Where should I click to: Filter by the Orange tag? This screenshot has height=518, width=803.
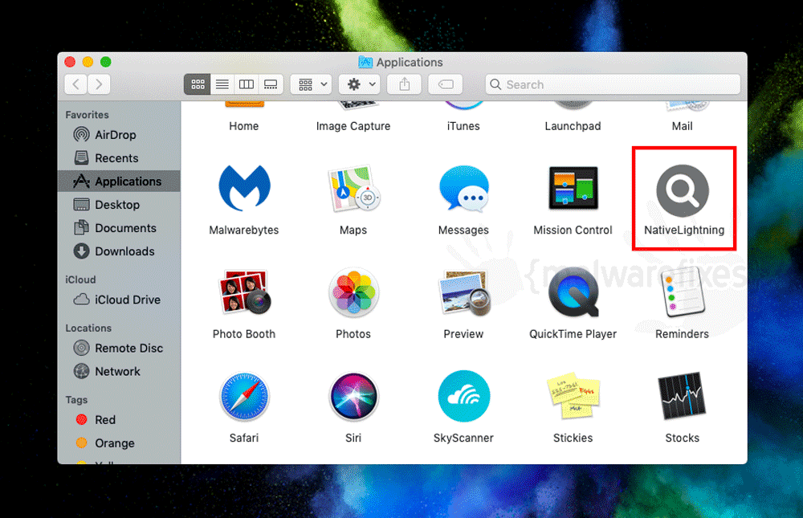[119, 443]
